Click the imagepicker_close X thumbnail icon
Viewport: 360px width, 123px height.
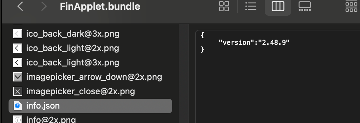click(18, 92)
